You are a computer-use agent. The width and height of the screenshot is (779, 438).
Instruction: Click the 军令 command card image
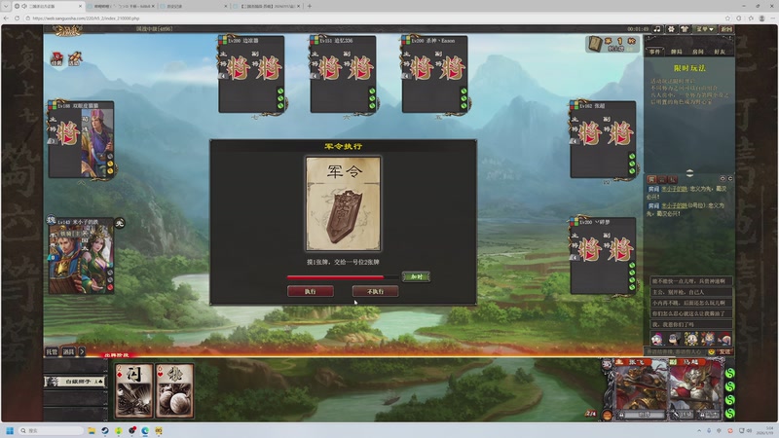coord(343,203)
